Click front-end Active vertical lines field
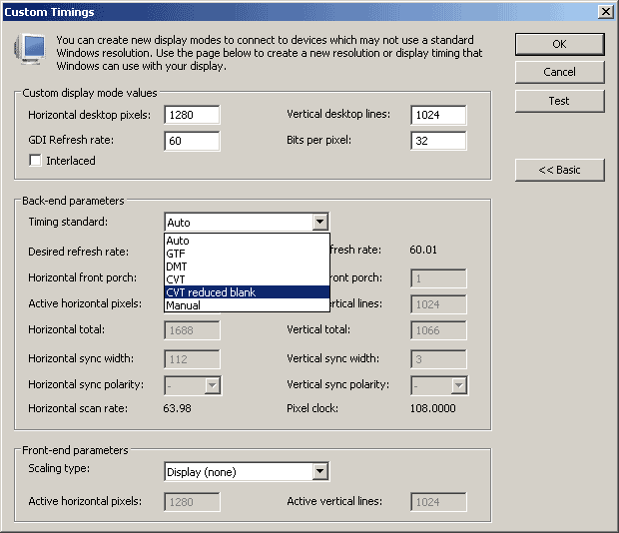The height and width of the screenshot is (533, 619). [x=438, y=502]
